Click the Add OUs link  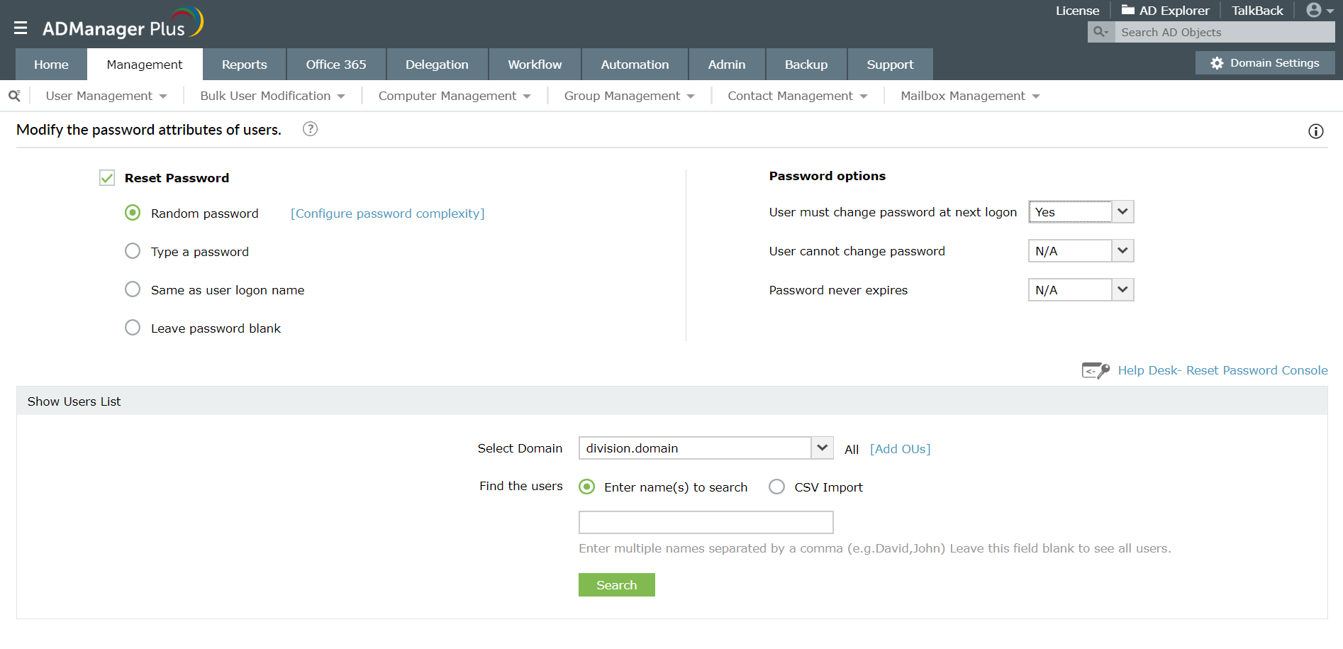901,449
